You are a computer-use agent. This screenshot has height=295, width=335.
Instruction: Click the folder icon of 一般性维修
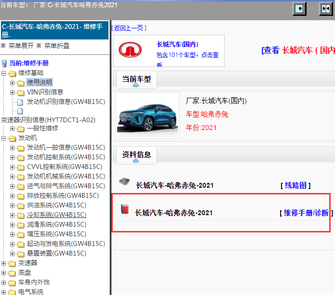21,129
